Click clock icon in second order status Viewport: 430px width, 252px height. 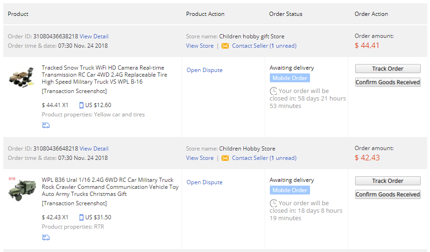(273, 203)
